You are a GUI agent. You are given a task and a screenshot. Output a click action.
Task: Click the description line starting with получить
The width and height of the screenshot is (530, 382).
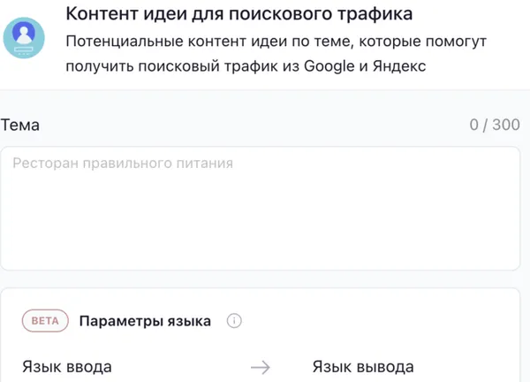pos(246,66)
